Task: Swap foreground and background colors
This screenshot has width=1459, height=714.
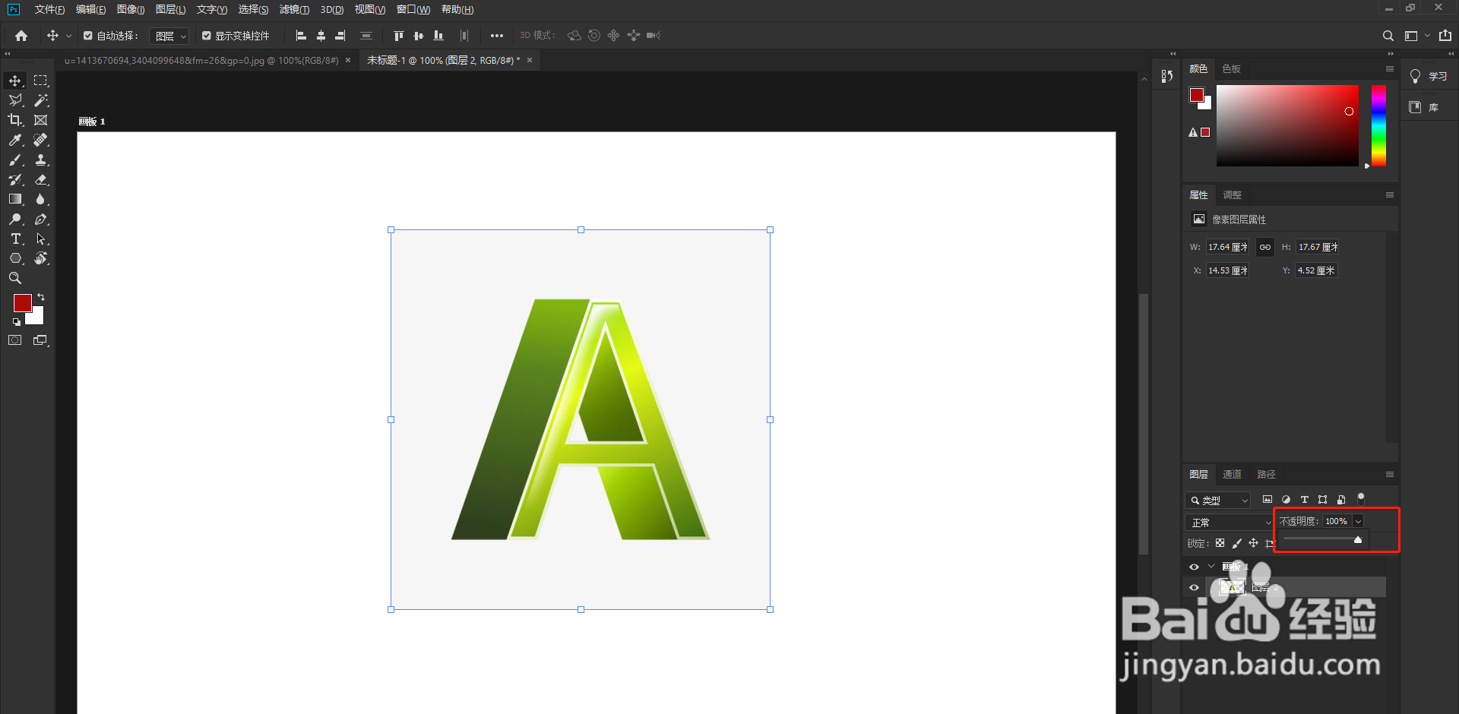Action: tap(41, 297)
